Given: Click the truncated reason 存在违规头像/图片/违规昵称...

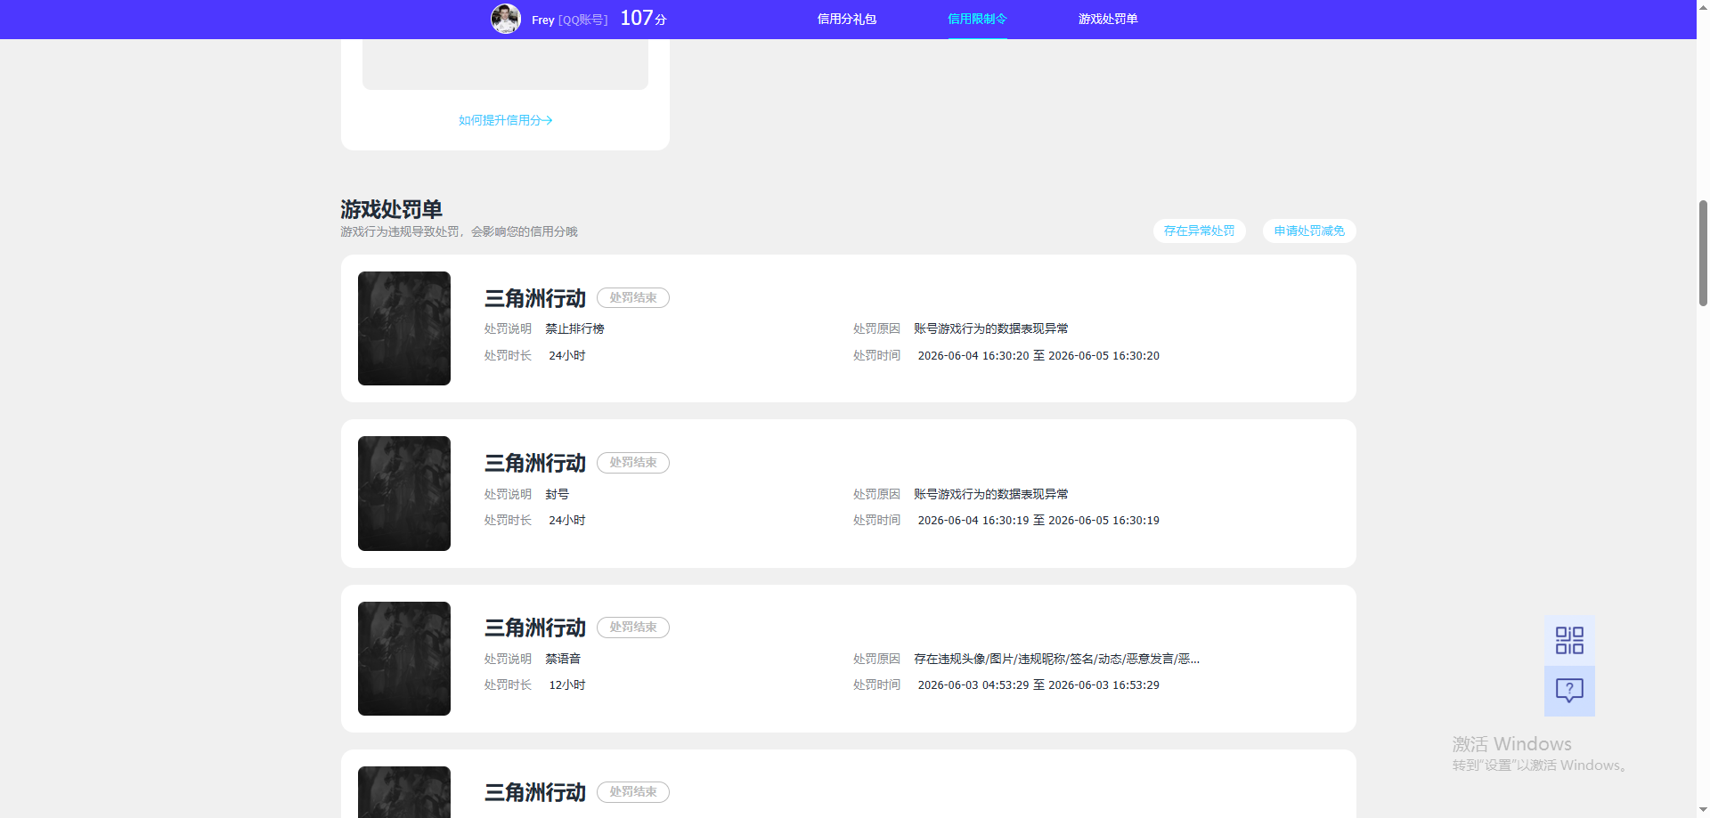Looking at the screenshot, I should click(x=1056, y=659).
